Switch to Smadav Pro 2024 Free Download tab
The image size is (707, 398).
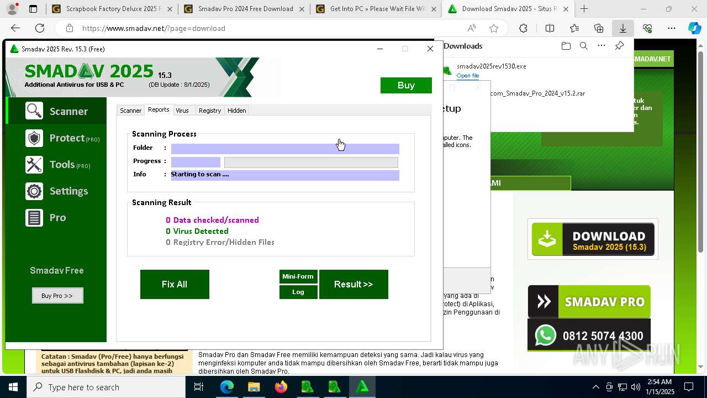pos(245,9)
